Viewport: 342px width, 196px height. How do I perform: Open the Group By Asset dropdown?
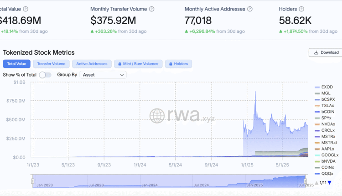coord(103,75)
